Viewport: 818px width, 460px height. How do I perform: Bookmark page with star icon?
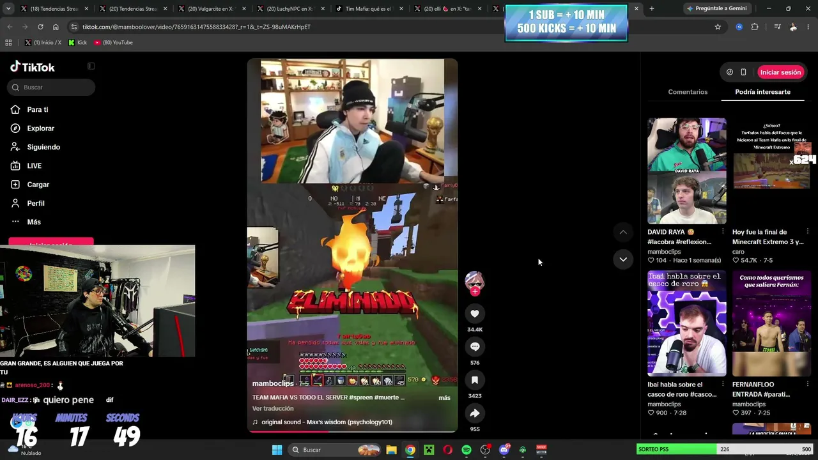click(718, 27)
